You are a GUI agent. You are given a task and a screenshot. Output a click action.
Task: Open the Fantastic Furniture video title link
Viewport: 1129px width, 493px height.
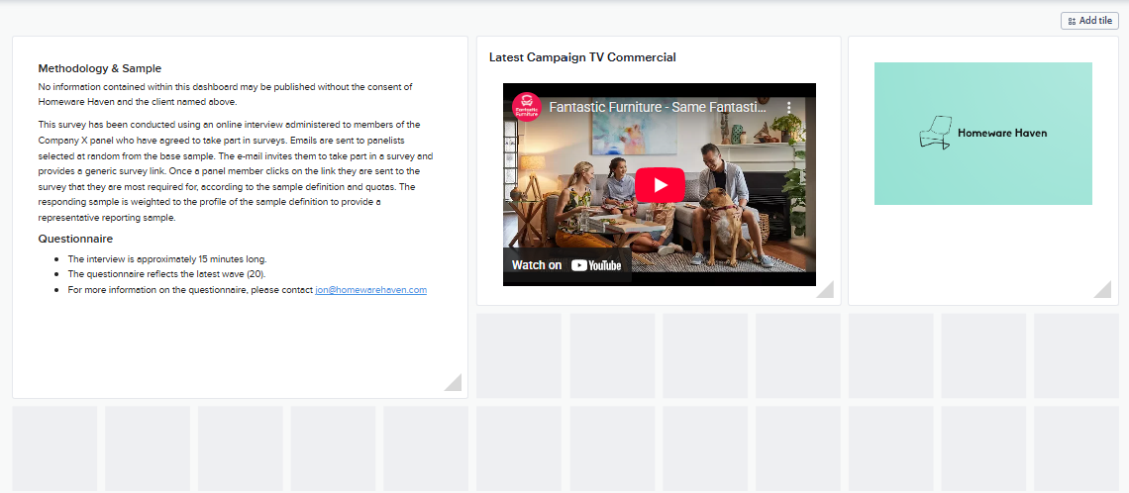point(658,107)
